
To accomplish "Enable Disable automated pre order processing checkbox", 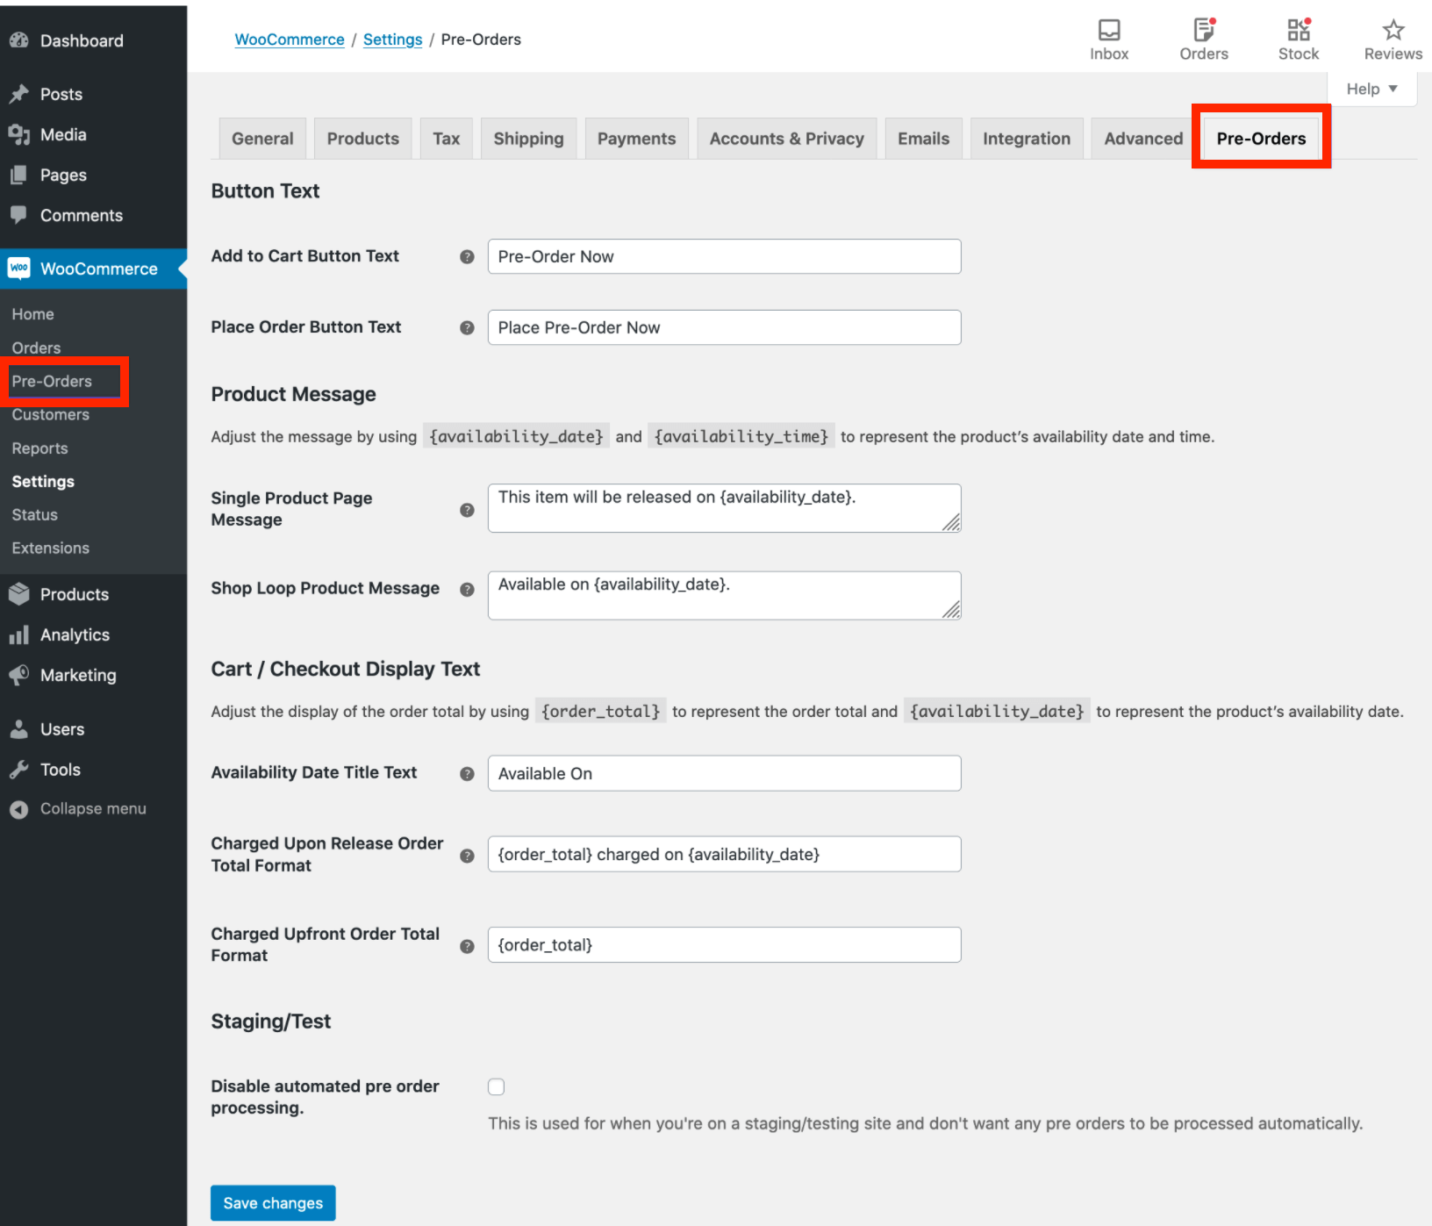I will tap(497, 1086).
